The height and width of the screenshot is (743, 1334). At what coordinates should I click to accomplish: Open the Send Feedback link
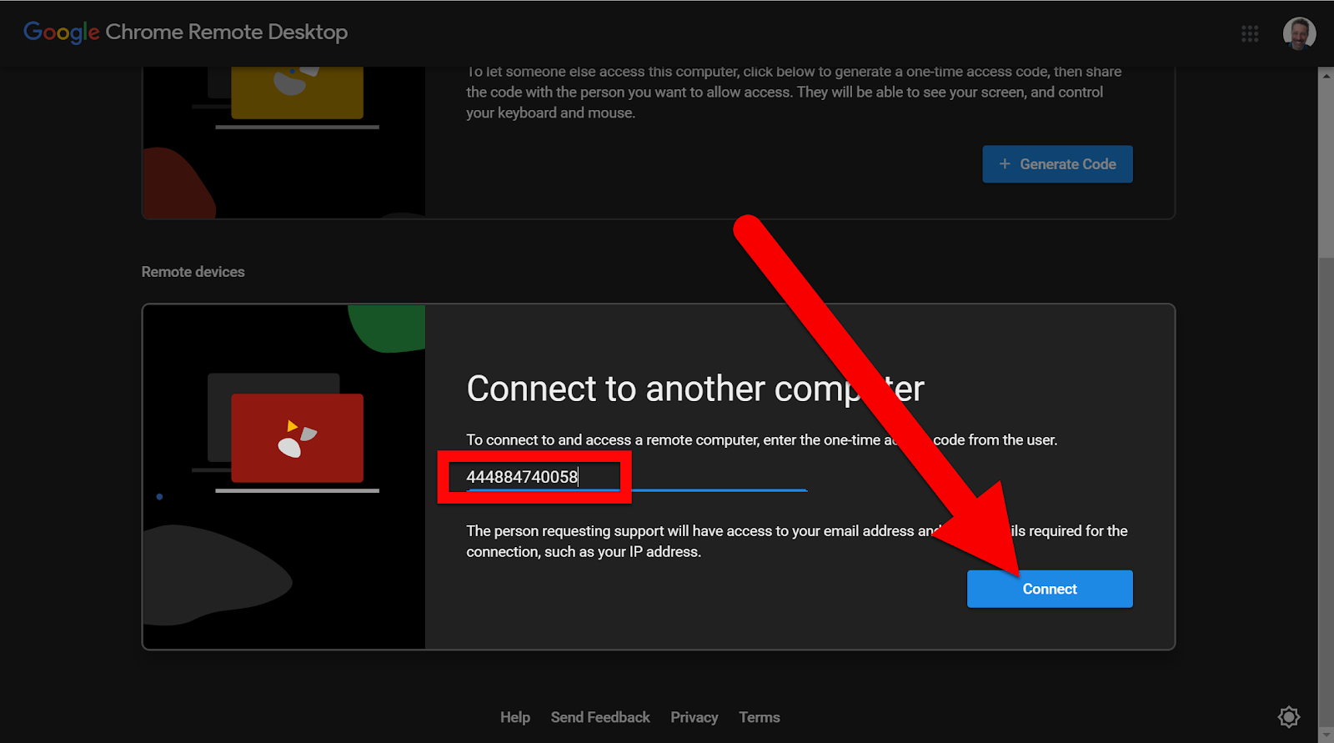point(600,717)
